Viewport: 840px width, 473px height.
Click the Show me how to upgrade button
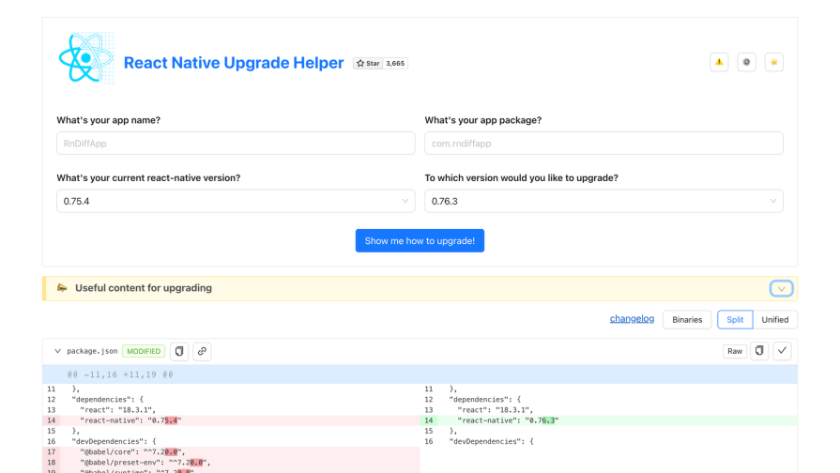point(420,241)
